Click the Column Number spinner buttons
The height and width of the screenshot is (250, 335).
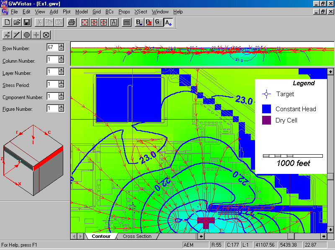61,59
